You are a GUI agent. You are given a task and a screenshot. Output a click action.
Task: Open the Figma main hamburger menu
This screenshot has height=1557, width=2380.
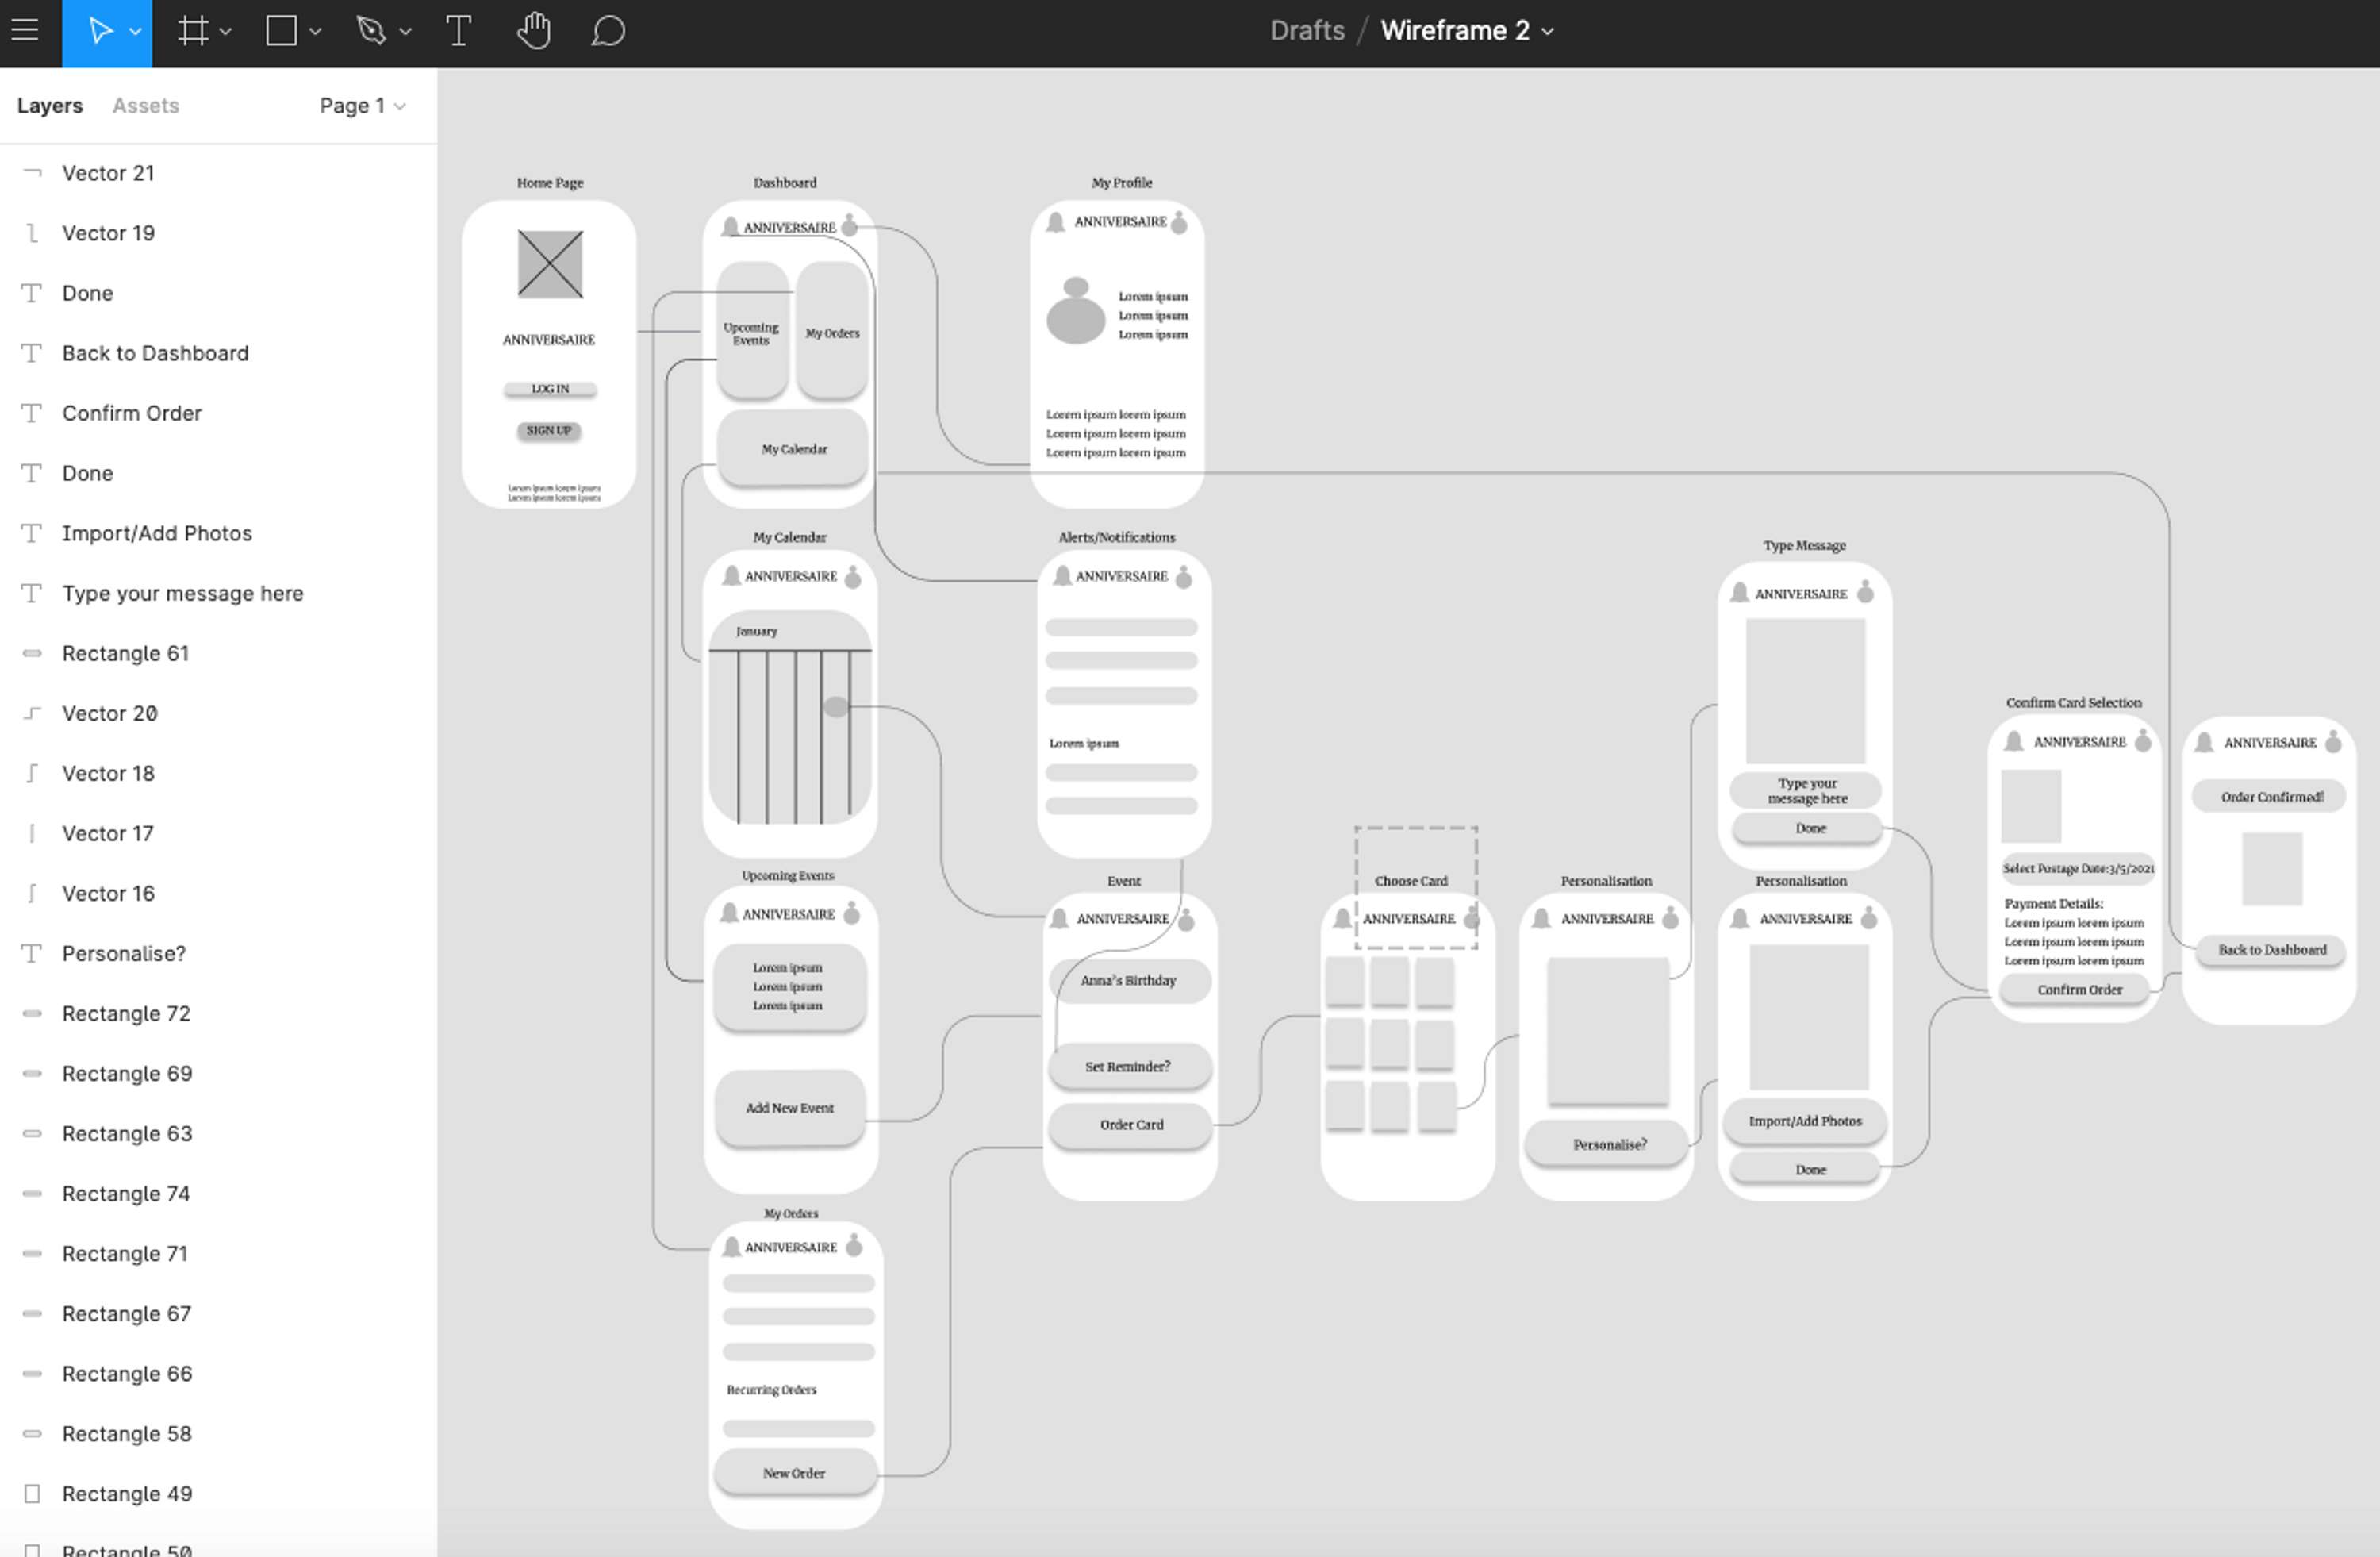point(25,30)
